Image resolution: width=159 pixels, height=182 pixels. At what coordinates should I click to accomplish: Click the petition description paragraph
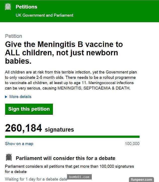71,80
